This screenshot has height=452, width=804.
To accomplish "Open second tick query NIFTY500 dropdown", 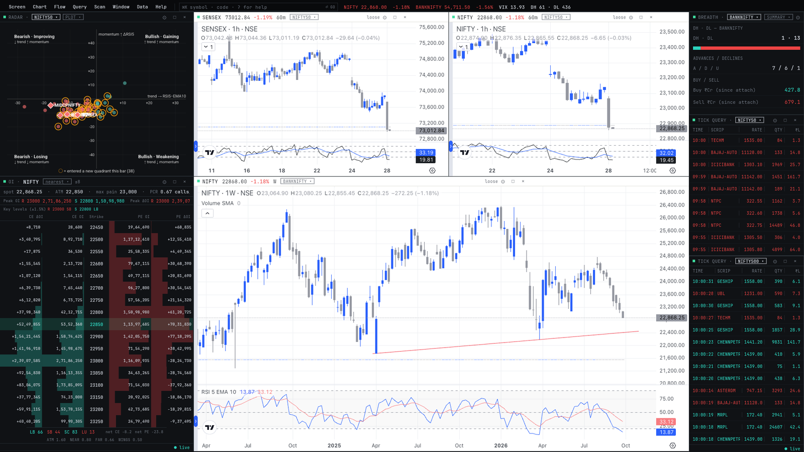I will click(x=751, y=262).
